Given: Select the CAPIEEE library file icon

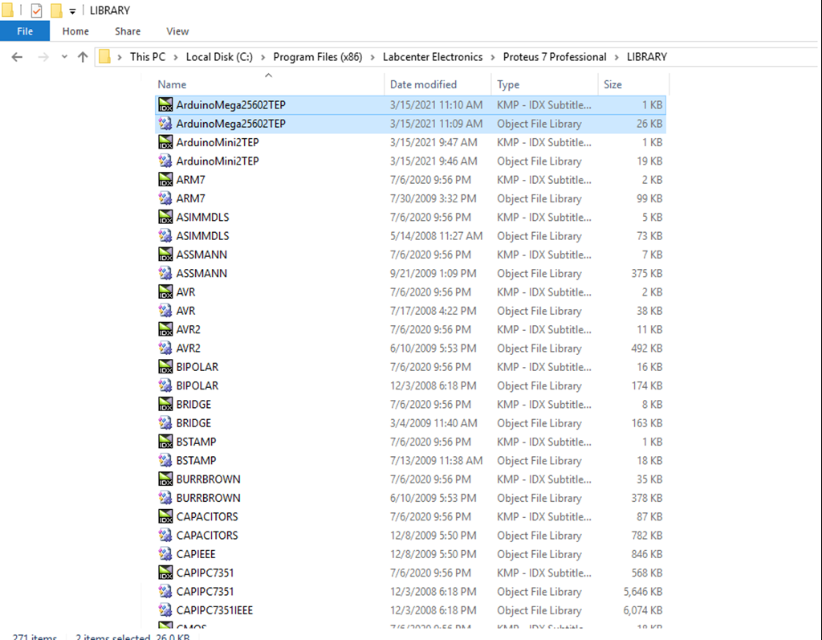Looking at the screenshot, I should 165,554.
